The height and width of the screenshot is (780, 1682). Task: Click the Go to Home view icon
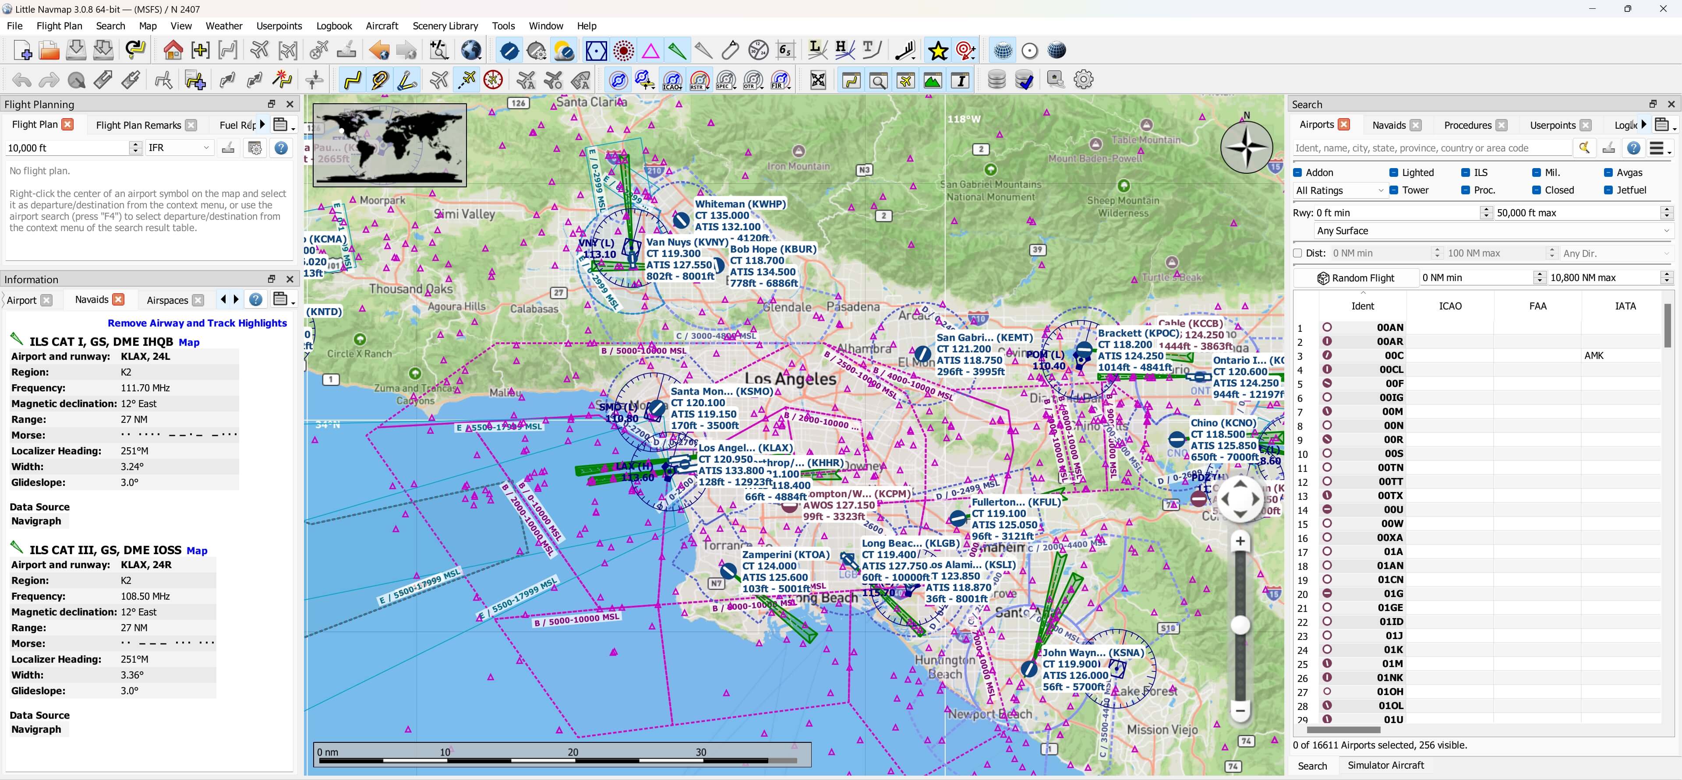click(x=173, y=50)
